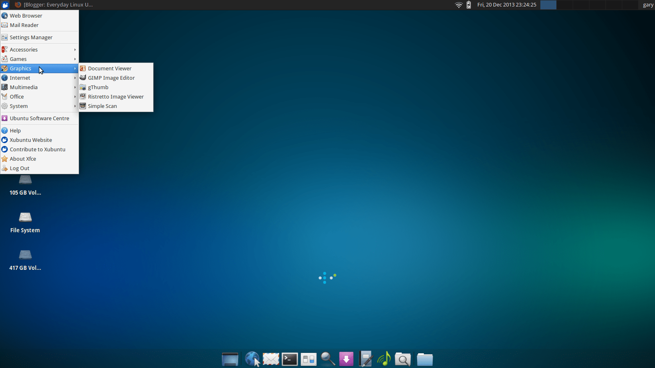Expand the Accessories submenu
Screen dimensions: 655x368
[x=24, y=49]
